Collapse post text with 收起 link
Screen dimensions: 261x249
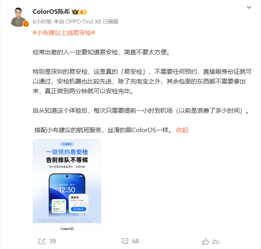click(182, 130)
